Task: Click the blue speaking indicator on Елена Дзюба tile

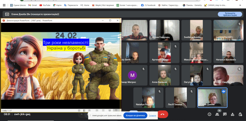Action: [x=223, y=91]
